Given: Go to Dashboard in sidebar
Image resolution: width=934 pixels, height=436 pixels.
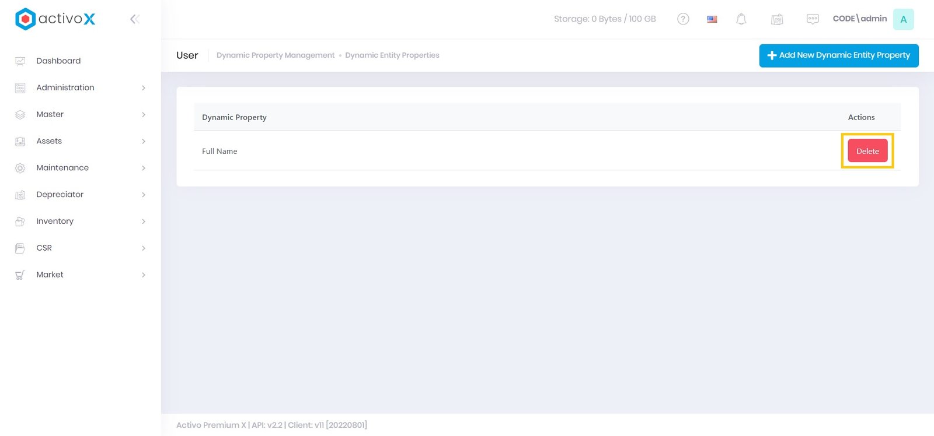Looking at the screenshot, I should tap(58, 61).
